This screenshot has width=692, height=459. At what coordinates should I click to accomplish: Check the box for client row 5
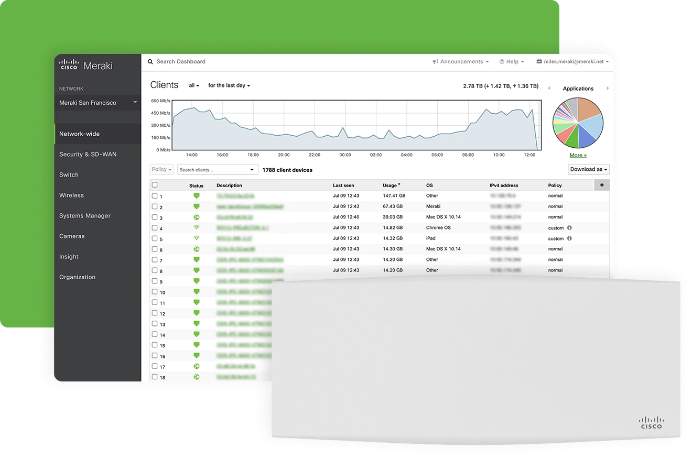155,238
